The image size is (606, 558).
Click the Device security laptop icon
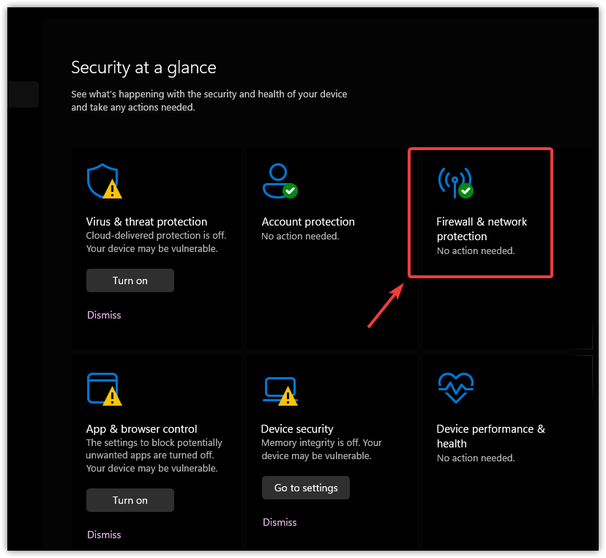279,389
